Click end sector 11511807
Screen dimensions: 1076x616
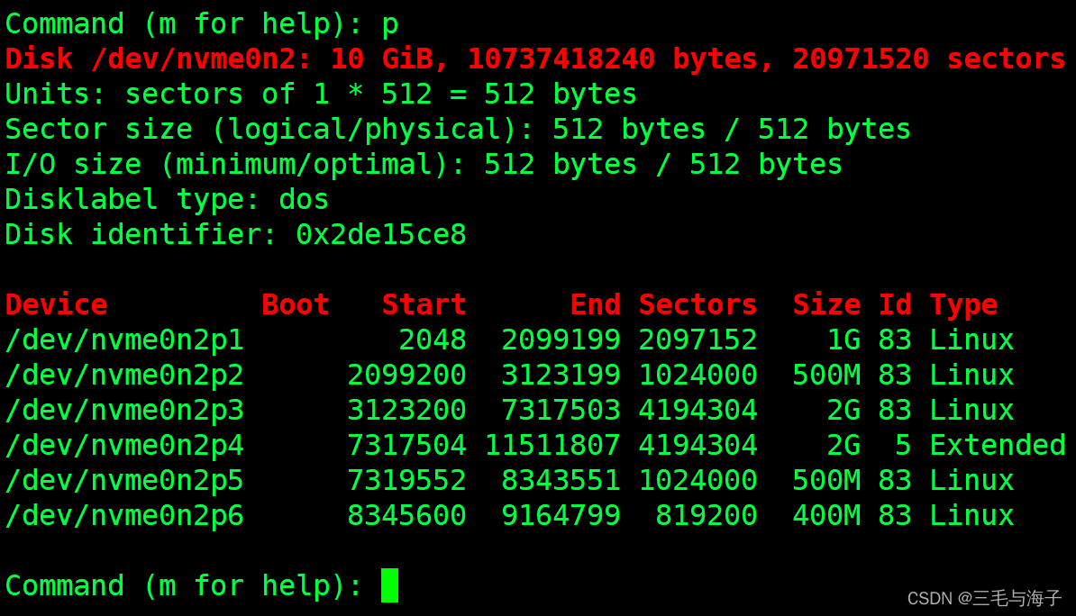point(552,445)
